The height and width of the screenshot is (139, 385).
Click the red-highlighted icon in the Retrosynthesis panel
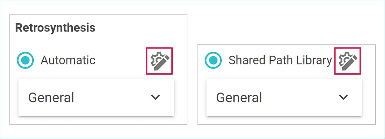(159, 61)
